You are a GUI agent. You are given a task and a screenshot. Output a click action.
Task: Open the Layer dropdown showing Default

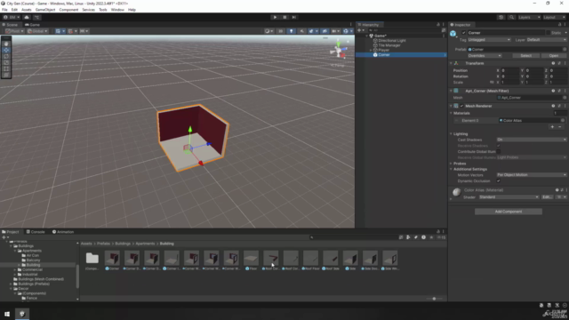click(x=546, y=40)
